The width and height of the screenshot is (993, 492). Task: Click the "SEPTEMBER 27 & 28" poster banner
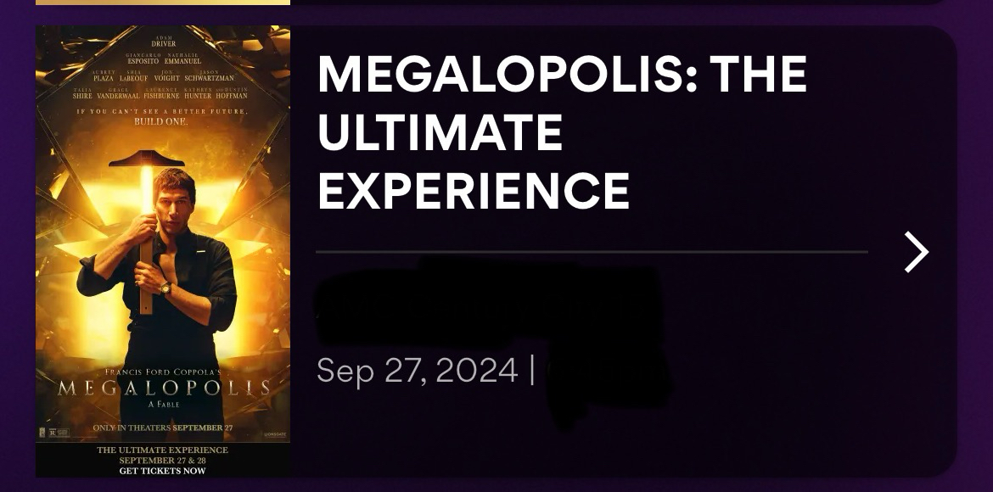162,460
